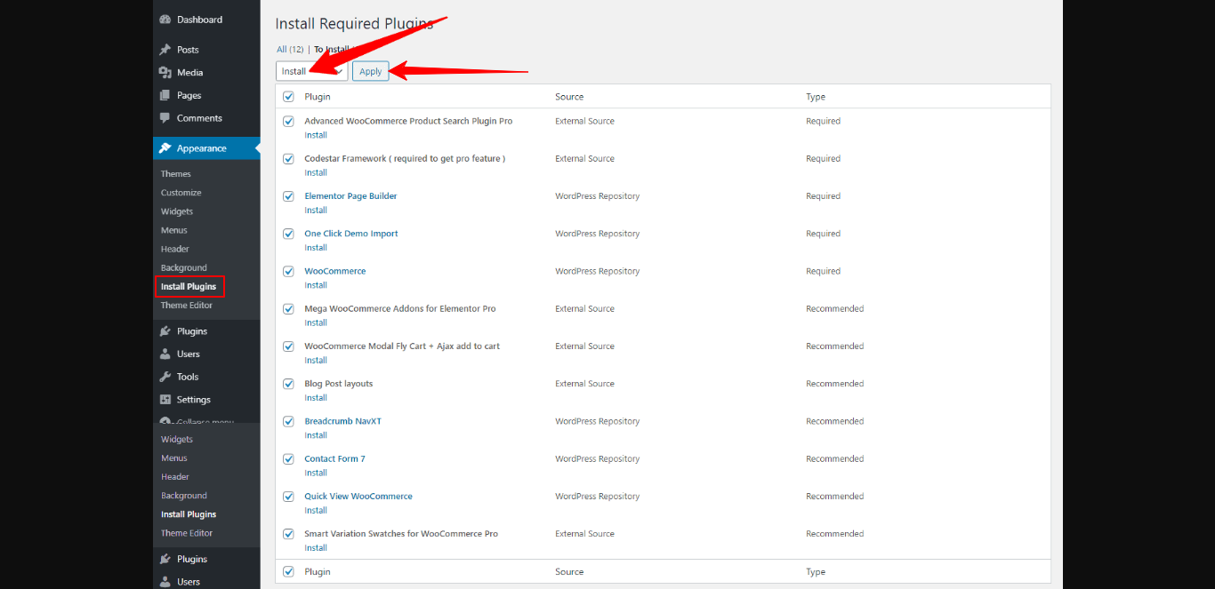Uncheck the Contact Form 7 checkbox
Viewport: 1215px width, 589px height.
tap(288, 459)
